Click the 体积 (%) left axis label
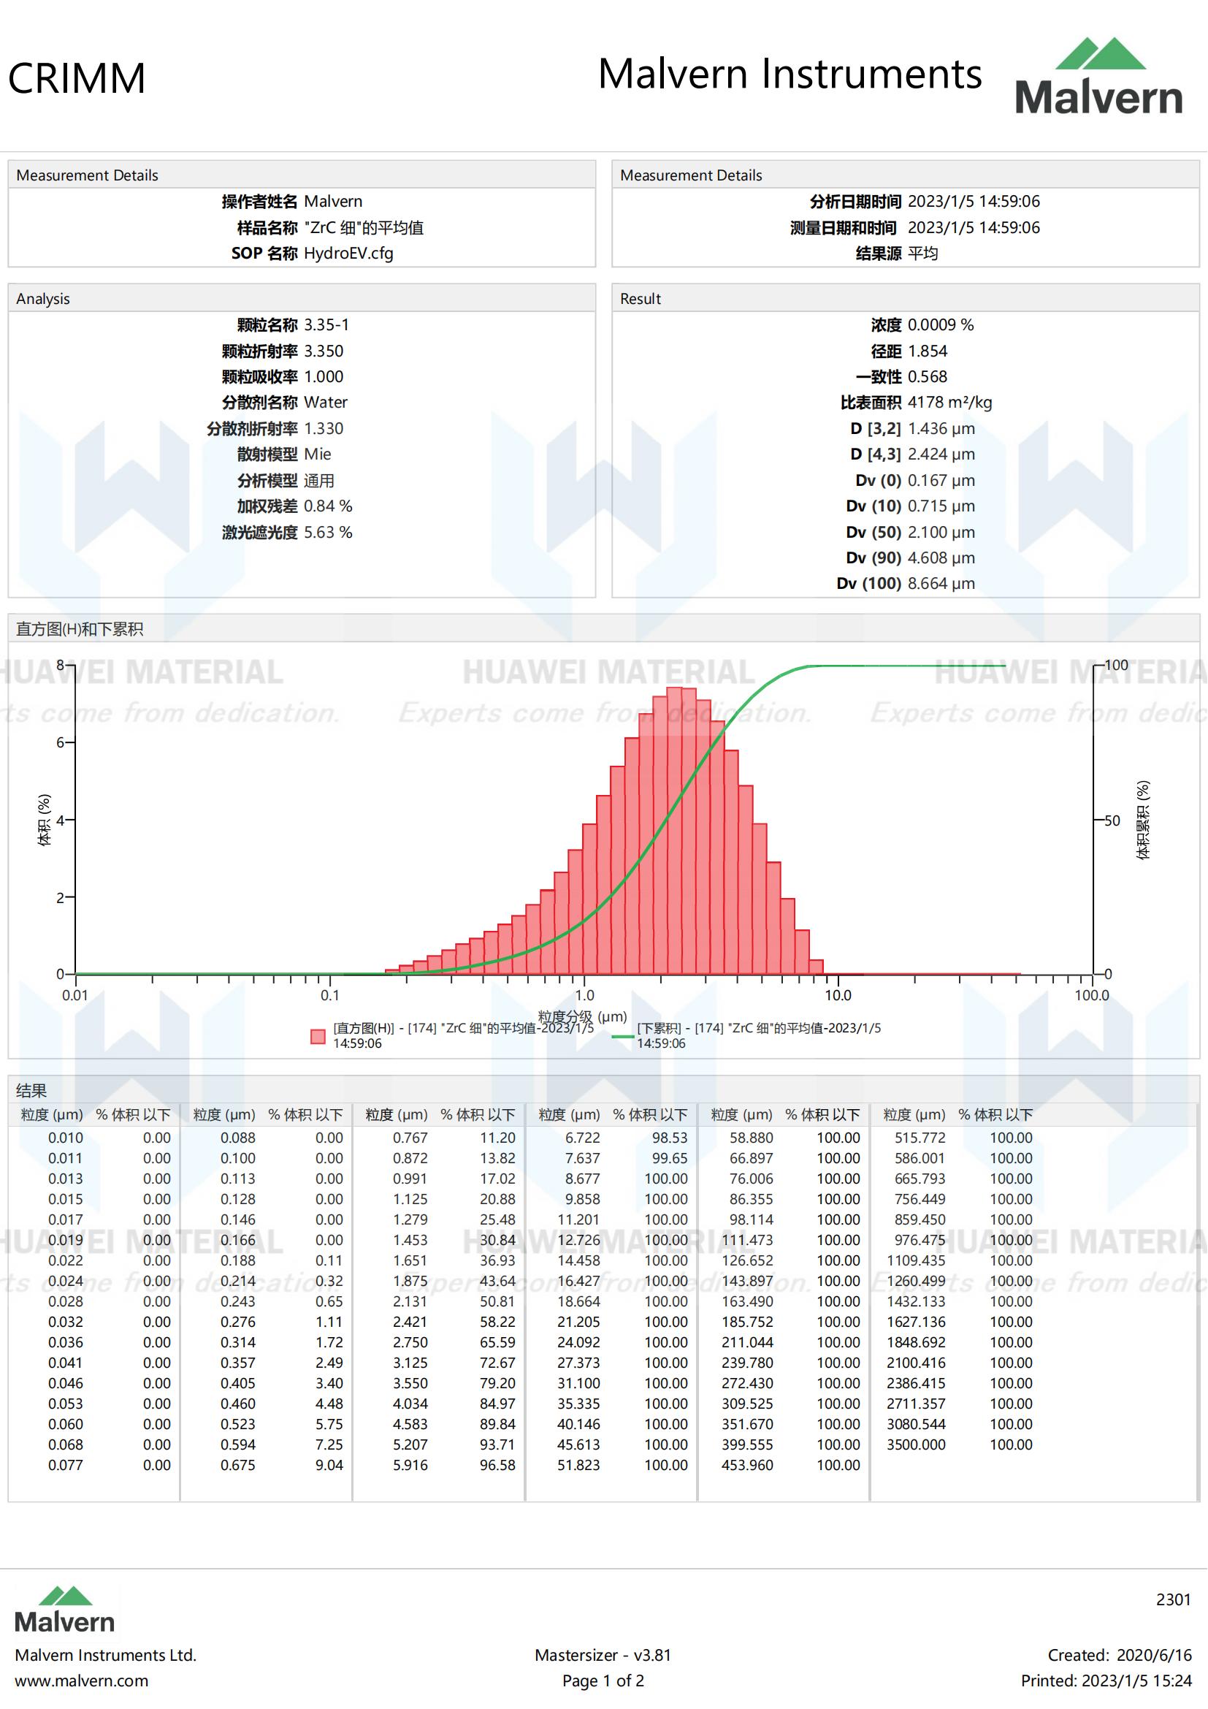 click(44, 821)
